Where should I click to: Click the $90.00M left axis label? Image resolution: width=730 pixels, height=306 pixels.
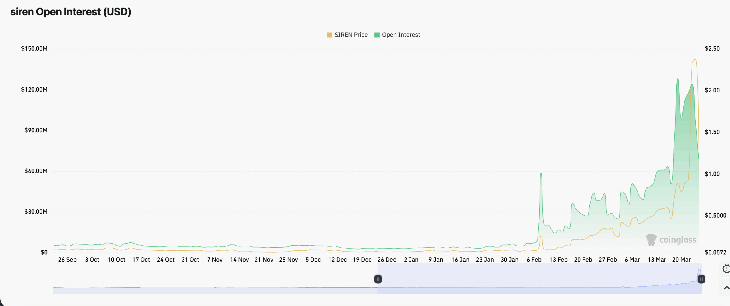[36, 130]
